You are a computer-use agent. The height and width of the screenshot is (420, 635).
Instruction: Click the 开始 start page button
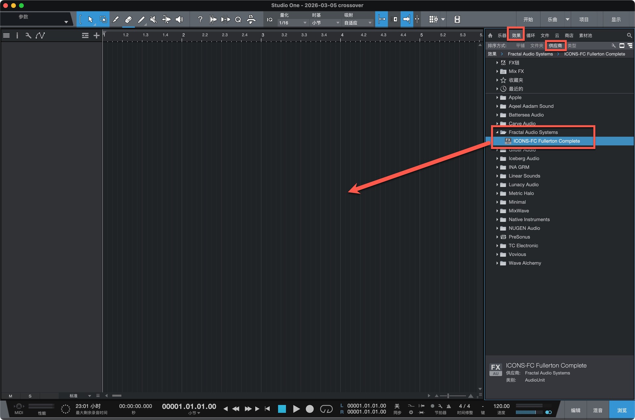[528, 19]
